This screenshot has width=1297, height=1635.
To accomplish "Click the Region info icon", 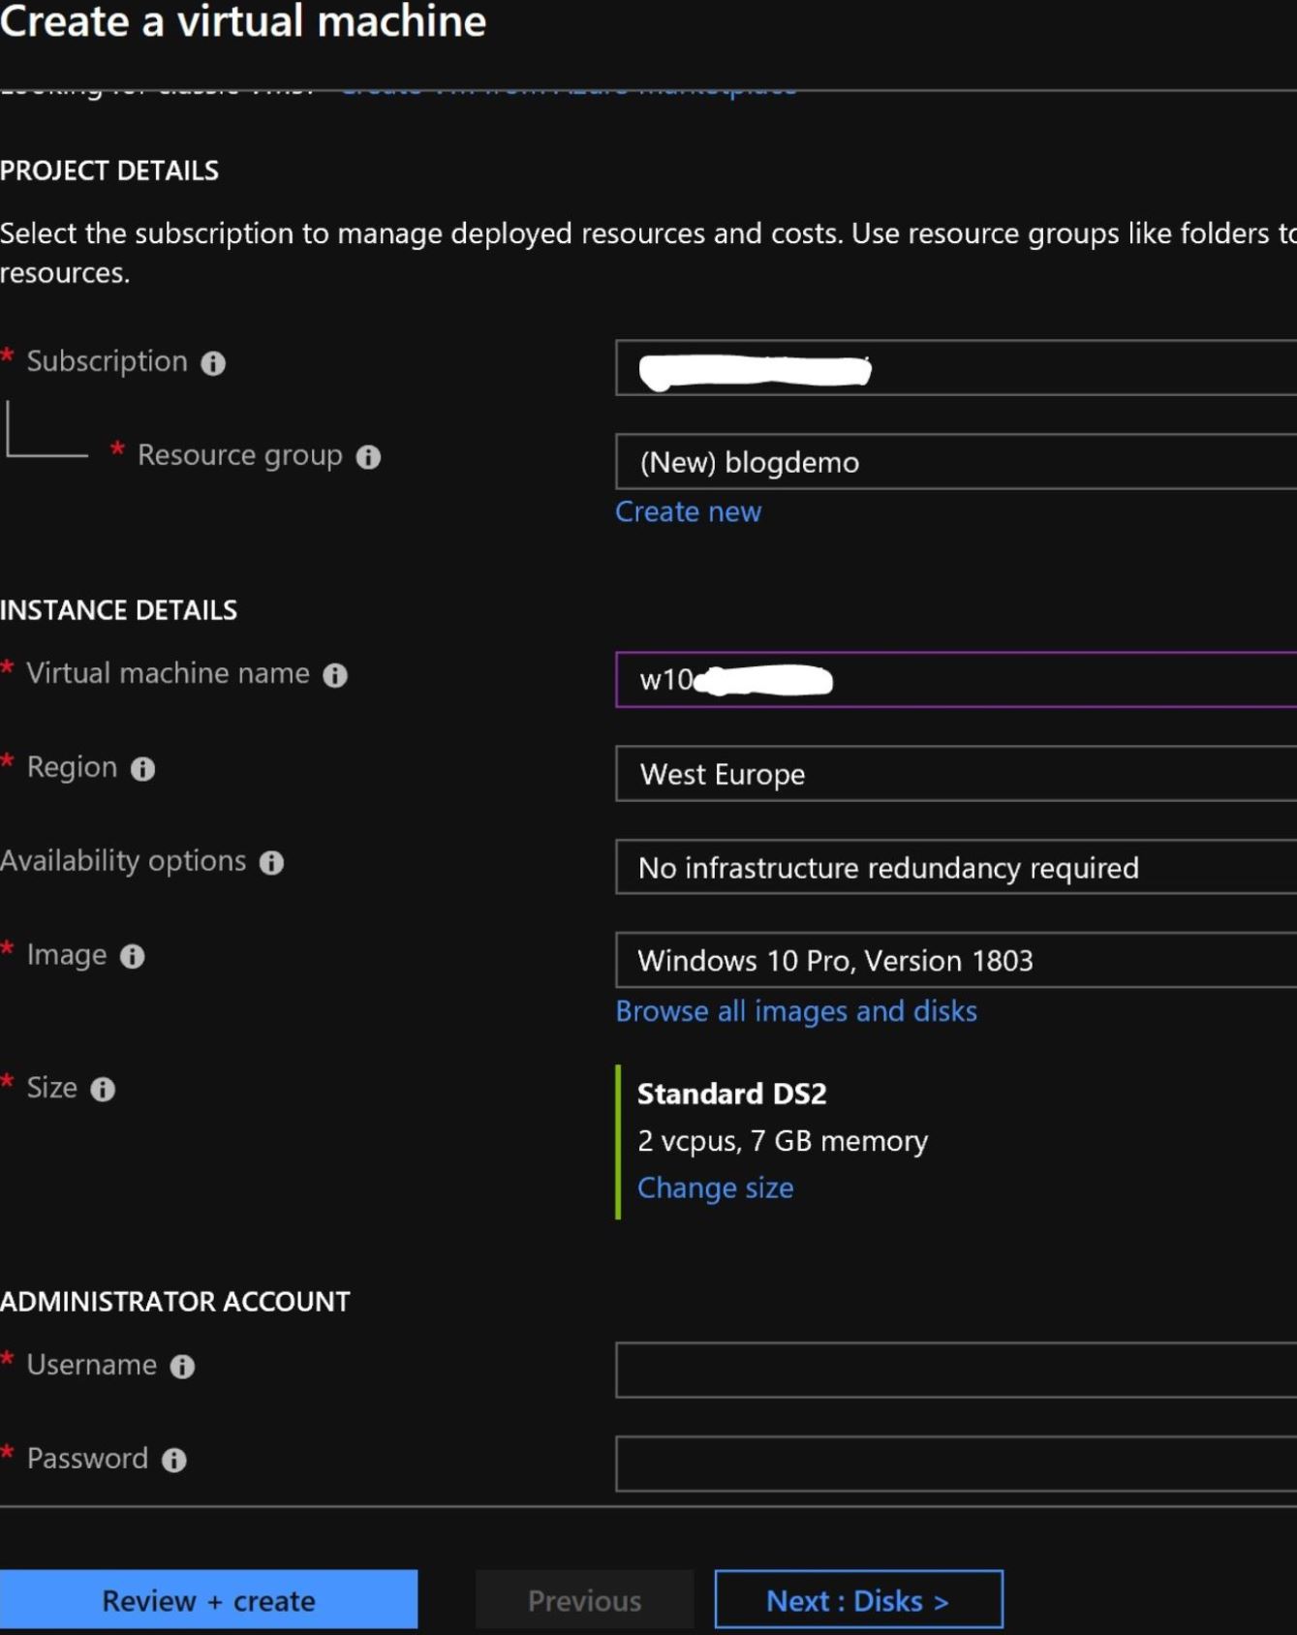I will (x=142, y=769).
